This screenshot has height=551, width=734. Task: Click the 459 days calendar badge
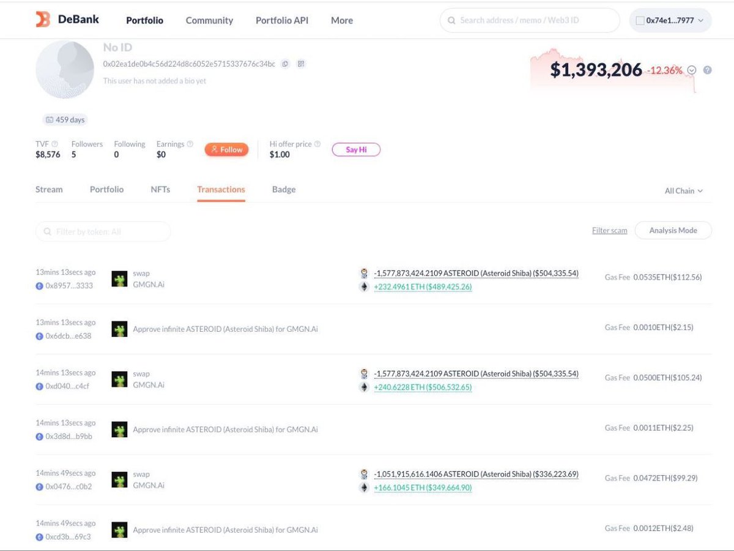(64, 119)
